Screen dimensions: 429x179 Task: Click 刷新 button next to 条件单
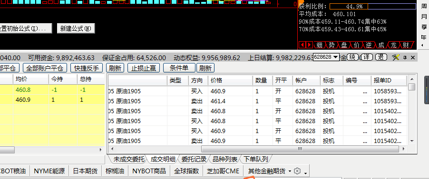pos(205,68)
